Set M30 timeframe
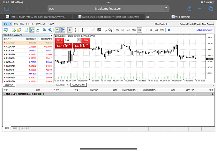Screen dimensions: 217x151 (134, 30)
